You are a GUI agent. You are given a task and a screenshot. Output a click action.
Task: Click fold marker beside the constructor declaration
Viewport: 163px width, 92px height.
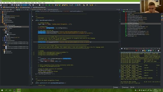click(x=33, y=20)
